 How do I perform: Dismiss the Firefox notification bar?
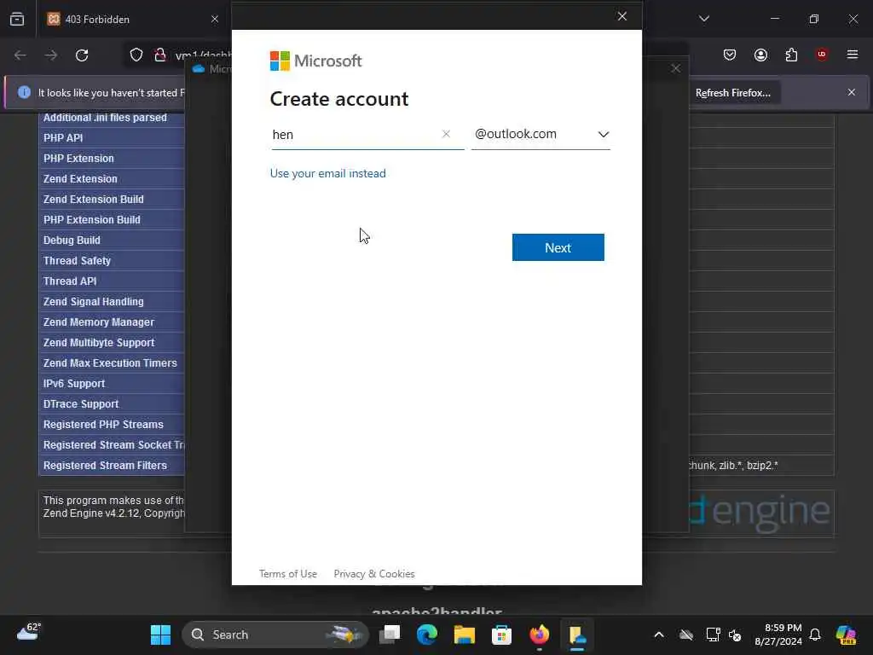[x=852, y=92]
